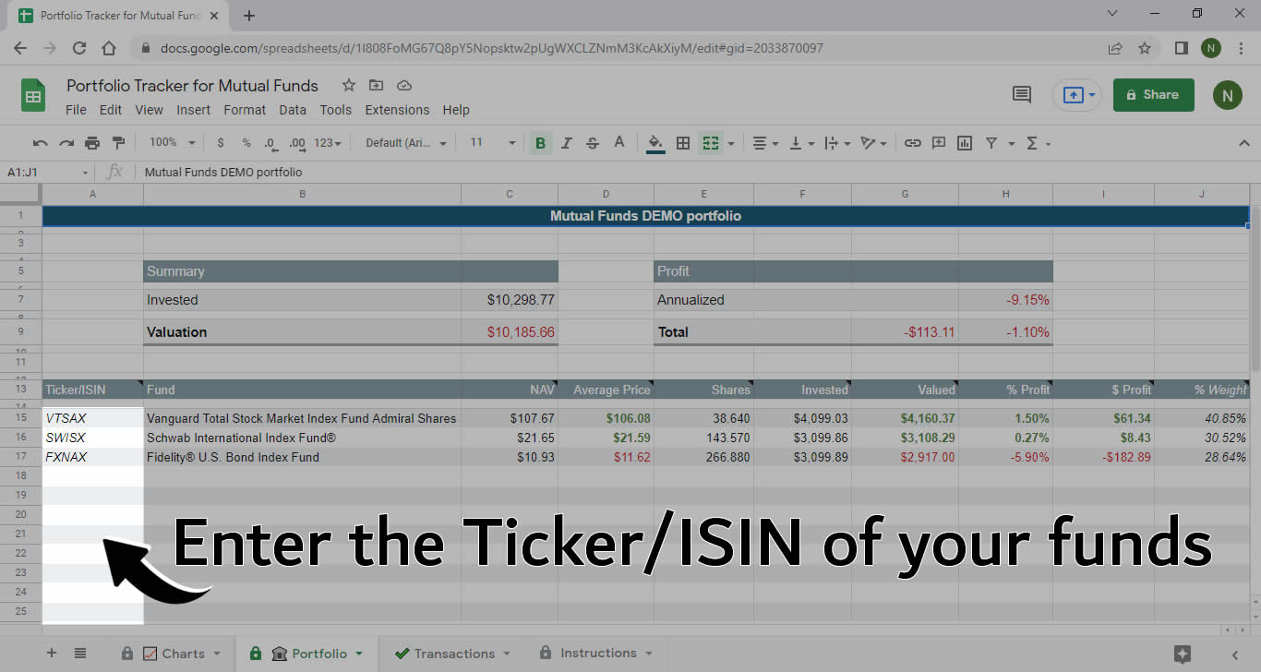Expand the Portfolio sheet tab menu
Viewport: 1261px width, 672px height.
pos(359,653)
